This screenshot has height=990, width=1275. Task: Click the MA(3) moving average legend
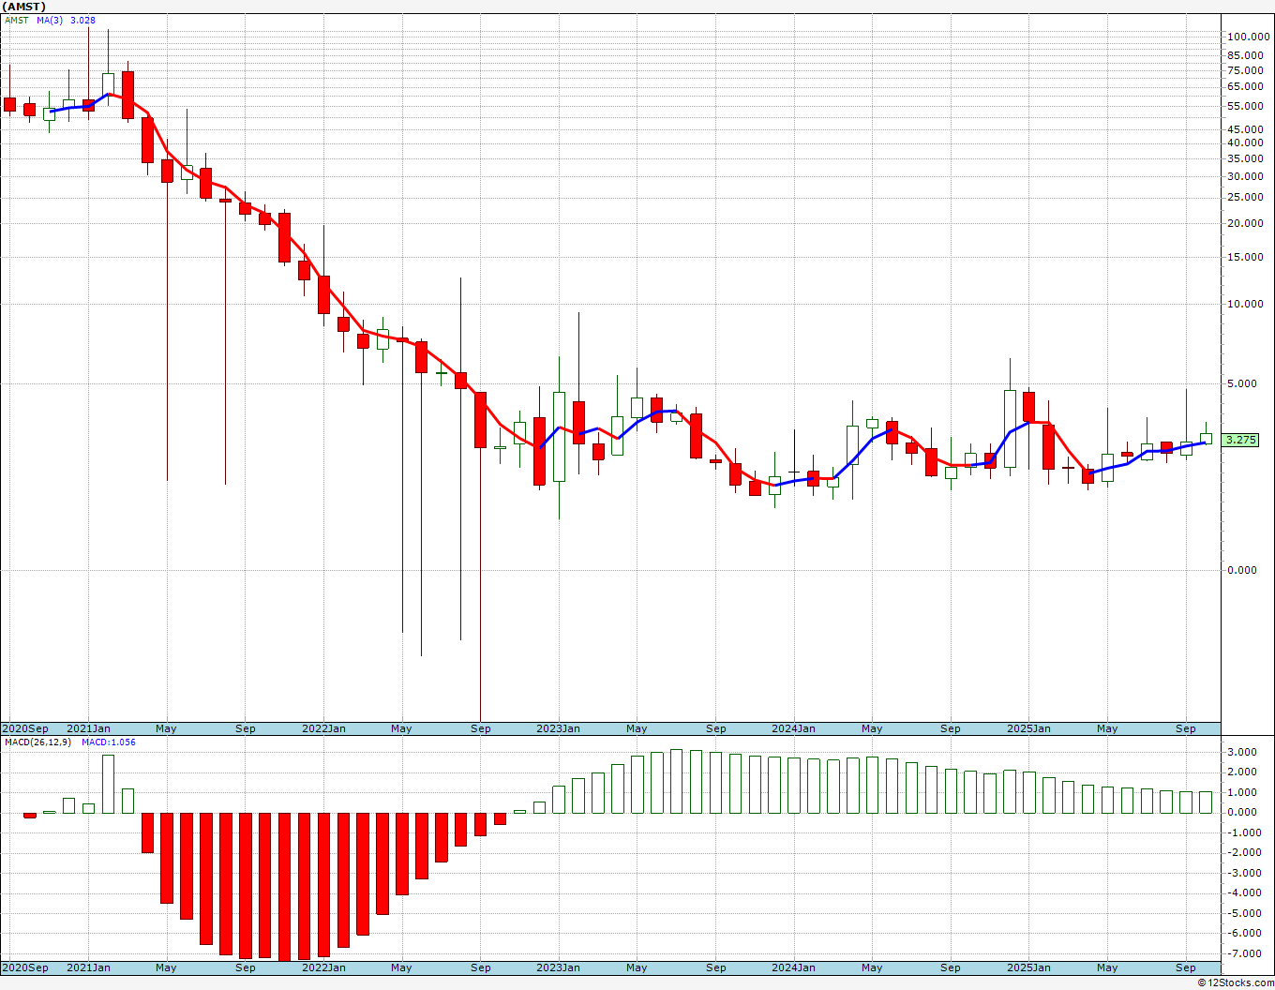coord(51,20)
